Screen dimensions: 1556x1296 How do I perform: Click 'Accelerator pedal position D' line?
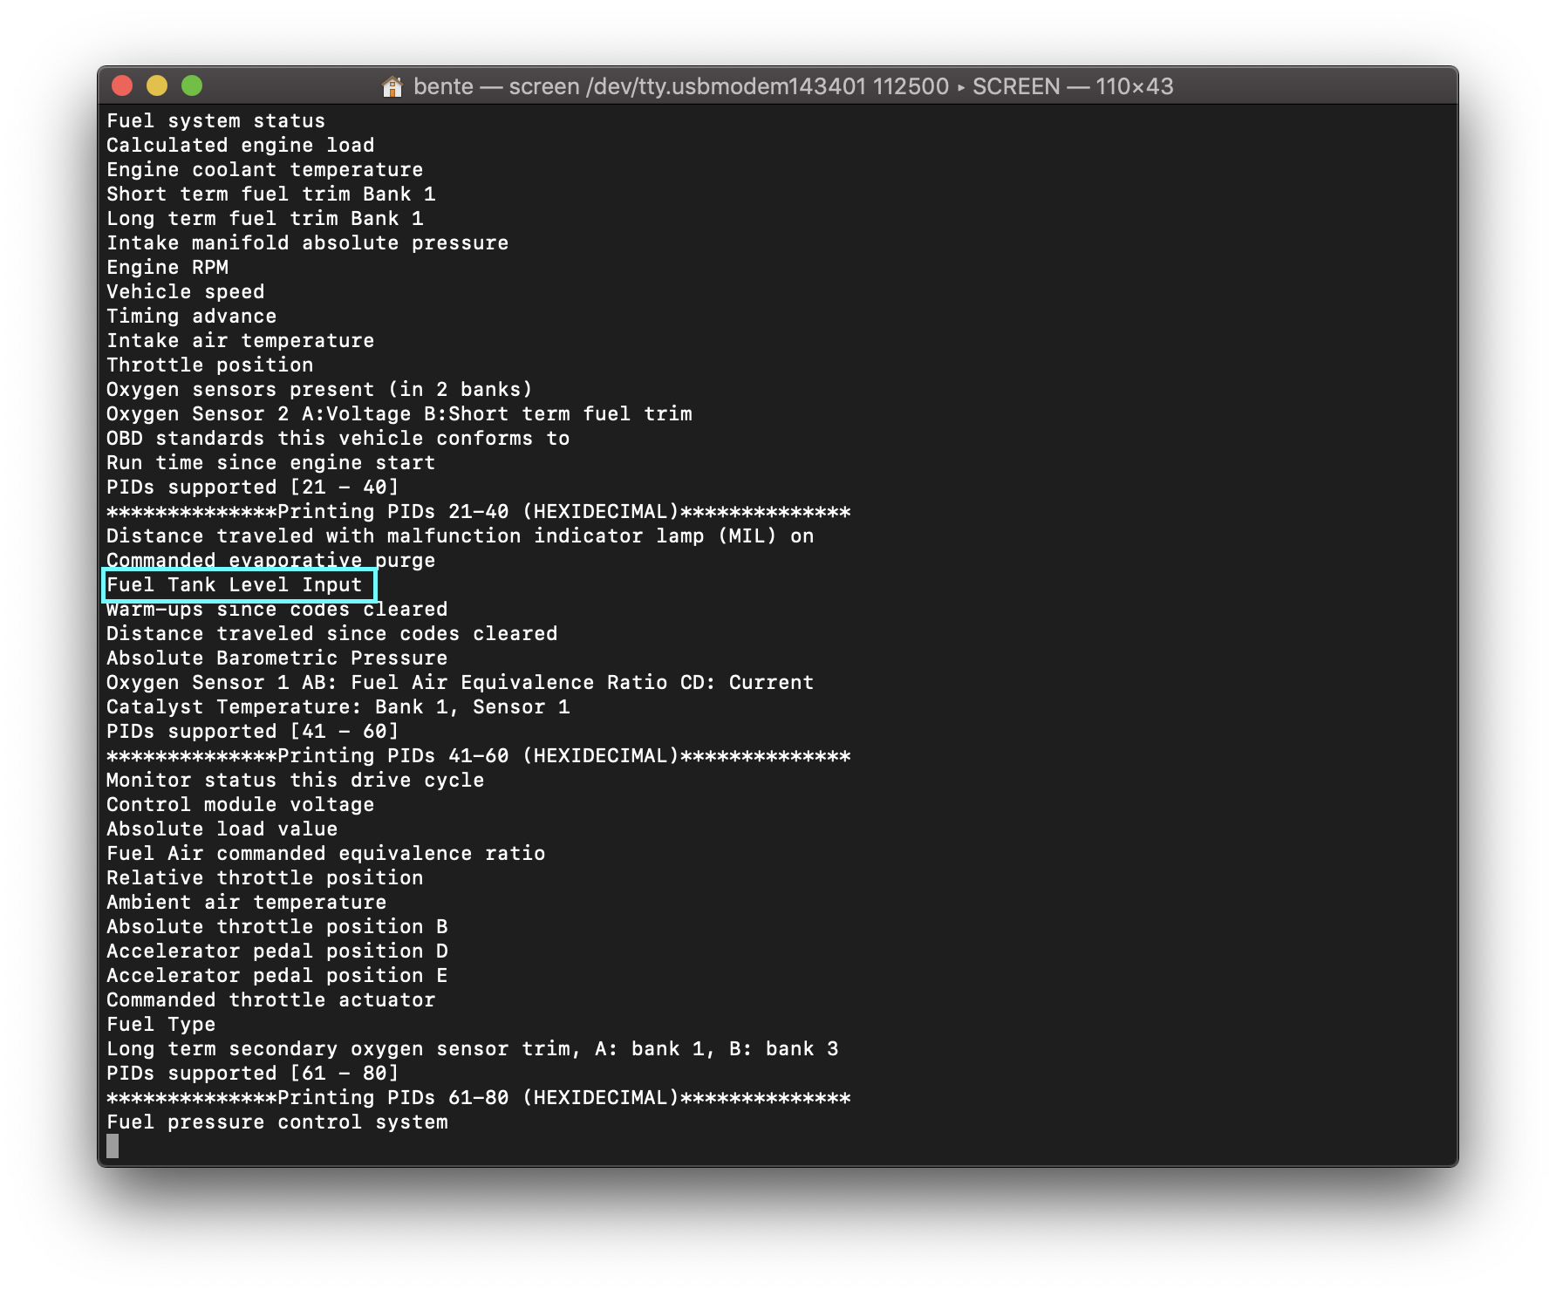pyautogui.click(x=276, y=952)
